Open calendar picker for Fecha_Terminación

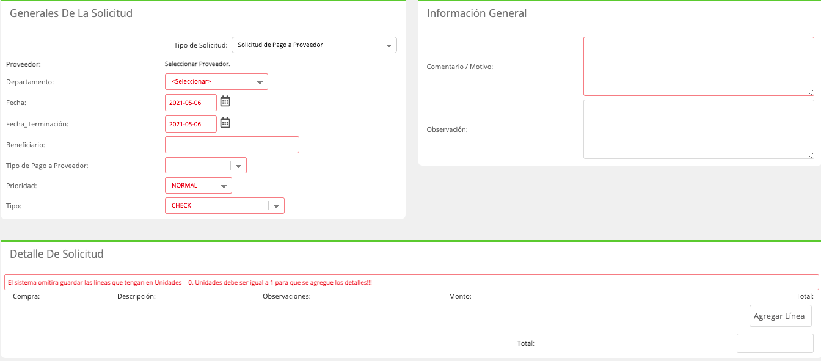[225, 123]
